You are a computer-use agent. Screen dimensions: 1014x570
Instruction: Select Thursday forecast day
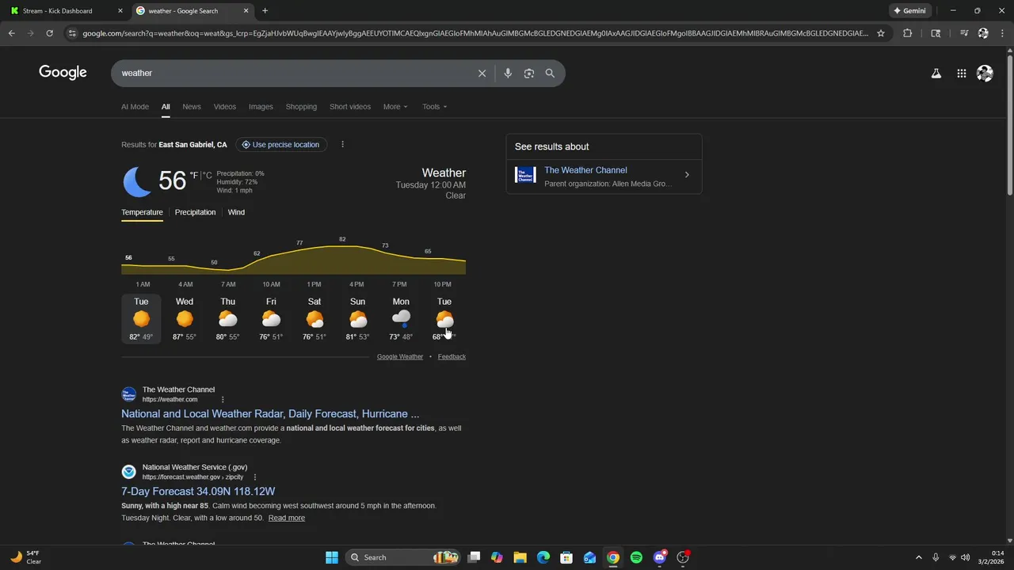[x=228, y=319]
